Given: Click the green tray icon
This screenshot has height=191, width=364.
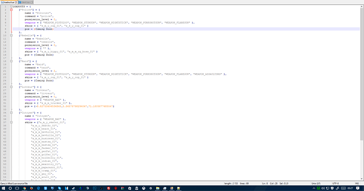Looking at the screenshot, I should pyautogui.click(x=318, y=188).
